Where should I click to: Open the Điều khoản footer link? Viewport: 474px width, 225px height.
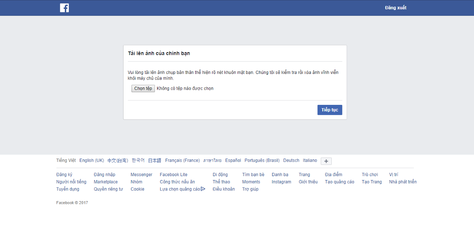point(224,189)
